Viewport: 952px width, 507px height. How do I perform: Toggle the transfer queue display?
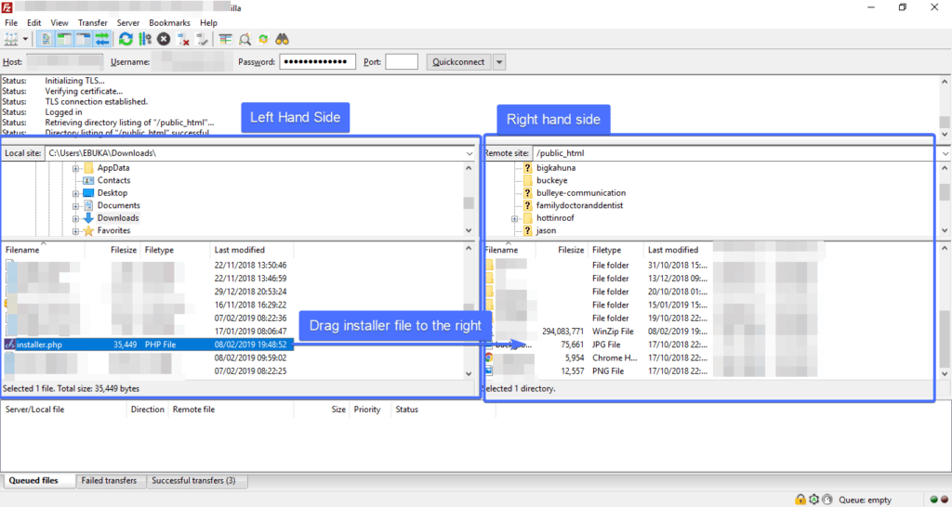tap(103, 39)
